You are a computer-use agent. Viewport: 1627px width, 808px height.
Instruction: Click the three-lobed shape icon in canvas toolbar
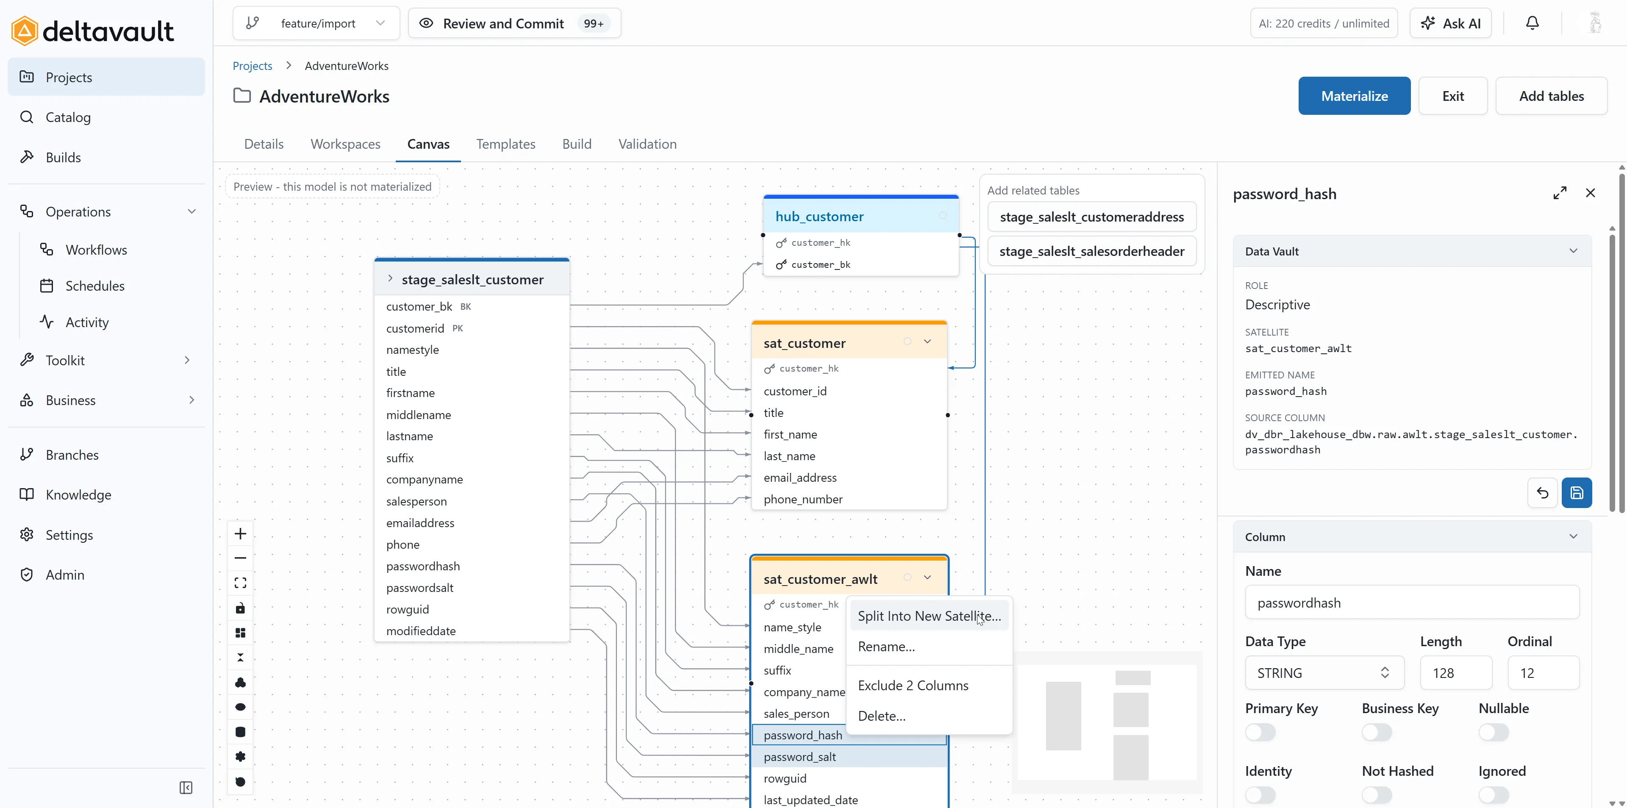pyautogui.click(x=240, y=682)
